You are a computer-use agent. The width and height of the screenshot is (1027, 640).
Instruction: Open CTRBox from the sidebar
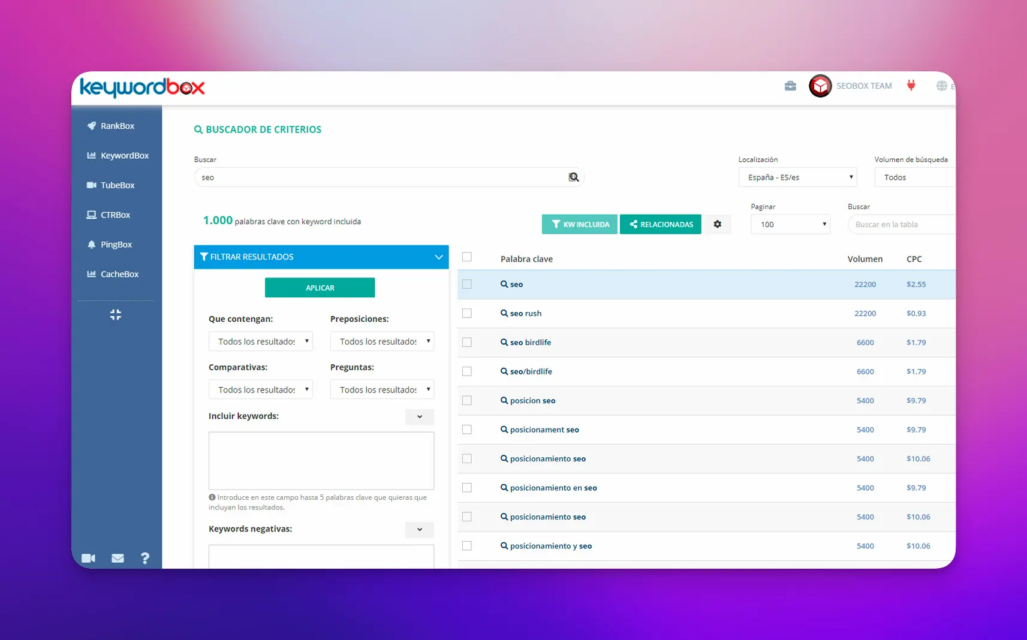(115, 215)
